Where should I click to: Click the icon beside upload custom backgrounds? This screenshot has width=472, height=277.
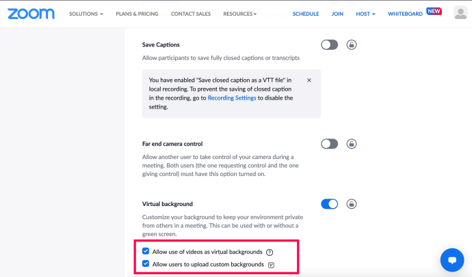pyautogui.click(x=271, y=265)
